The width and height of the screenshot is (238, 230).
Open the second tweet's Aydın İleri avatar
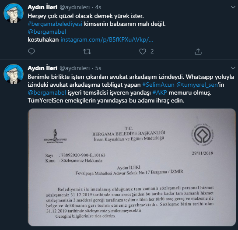point(14,74)
